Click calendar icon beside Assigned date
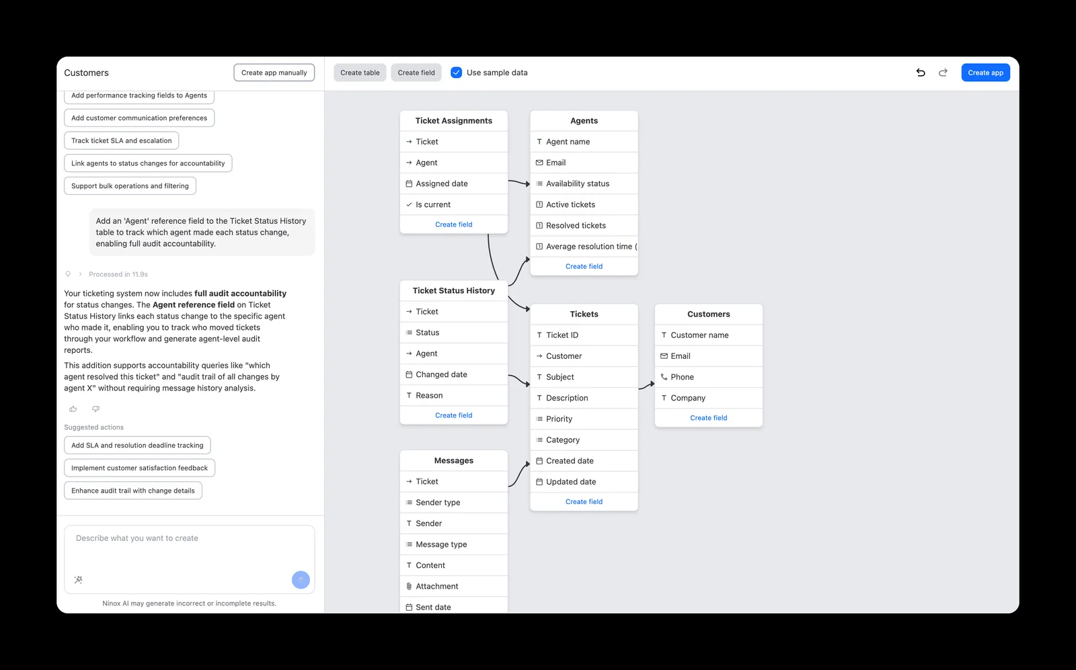 coord(409,183)
